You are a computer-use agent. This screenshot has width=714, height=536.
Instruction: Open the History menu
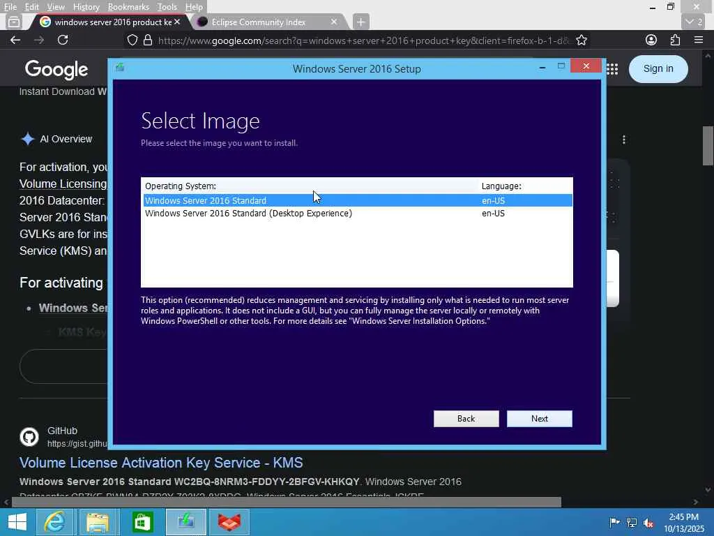86,7
